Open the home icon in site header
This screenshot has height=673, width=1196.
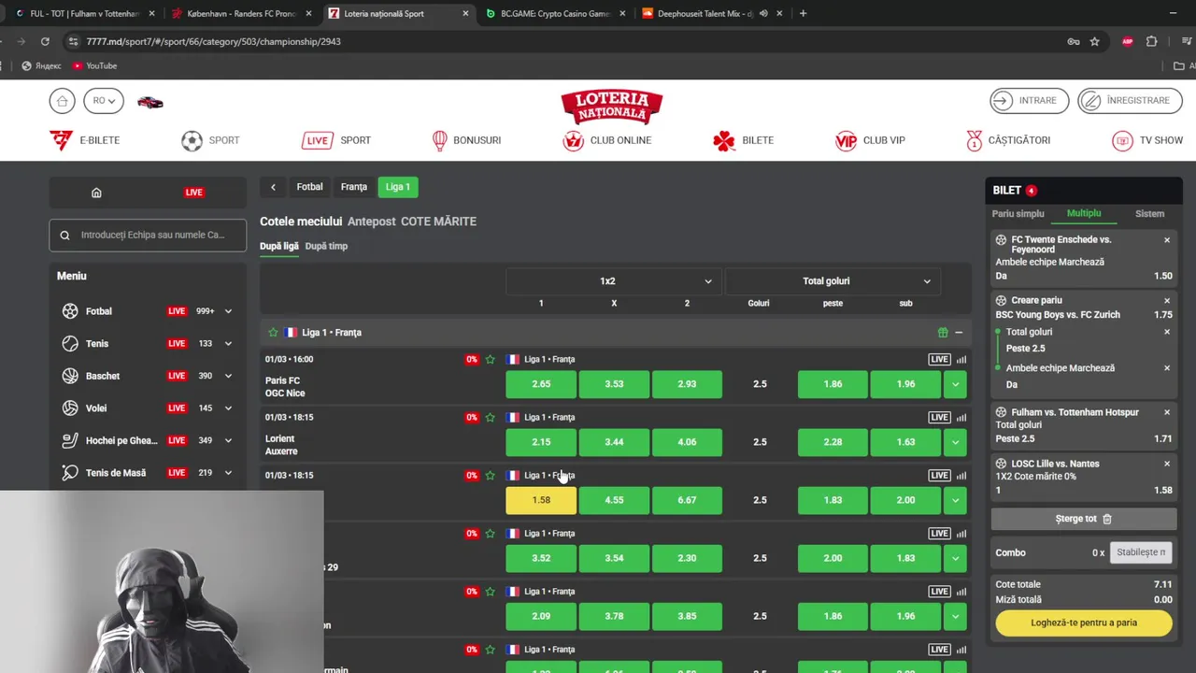point(62,101)
